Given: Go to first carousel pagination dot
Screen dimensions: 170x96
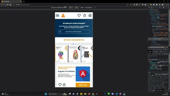Looking at the screenshot, I should coord(72,44).
